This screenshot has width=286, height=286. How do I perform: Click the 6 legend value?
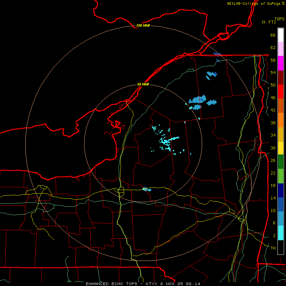[x=274, y=223]
